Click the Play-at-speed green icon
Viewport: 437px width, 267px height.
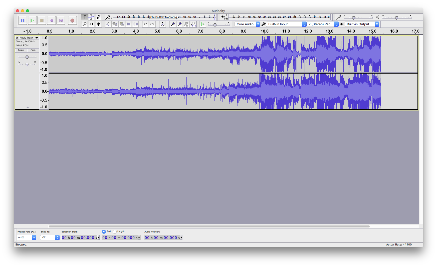(203, 24)
